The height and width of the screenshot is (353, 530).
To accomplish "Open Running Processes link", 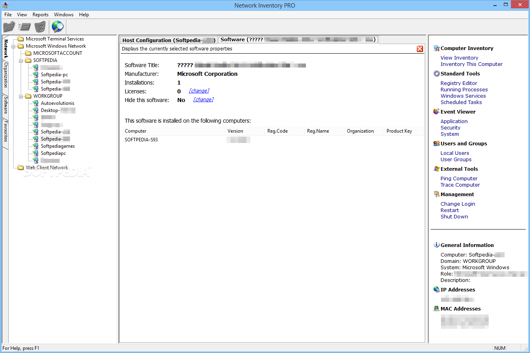I will click(464, 89).
